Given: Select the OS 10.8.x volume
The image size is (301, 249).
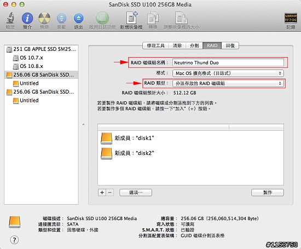Looking at the screenshot, I should [x=41, y=66].
